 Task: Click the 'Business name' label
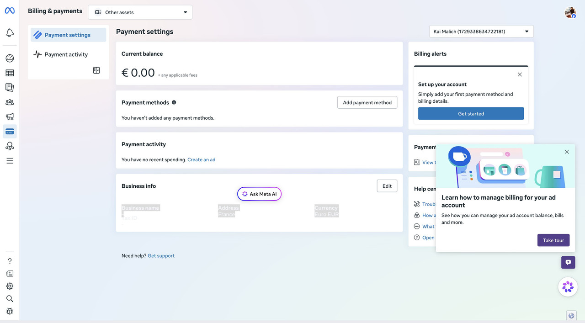[x=140, y=208]
